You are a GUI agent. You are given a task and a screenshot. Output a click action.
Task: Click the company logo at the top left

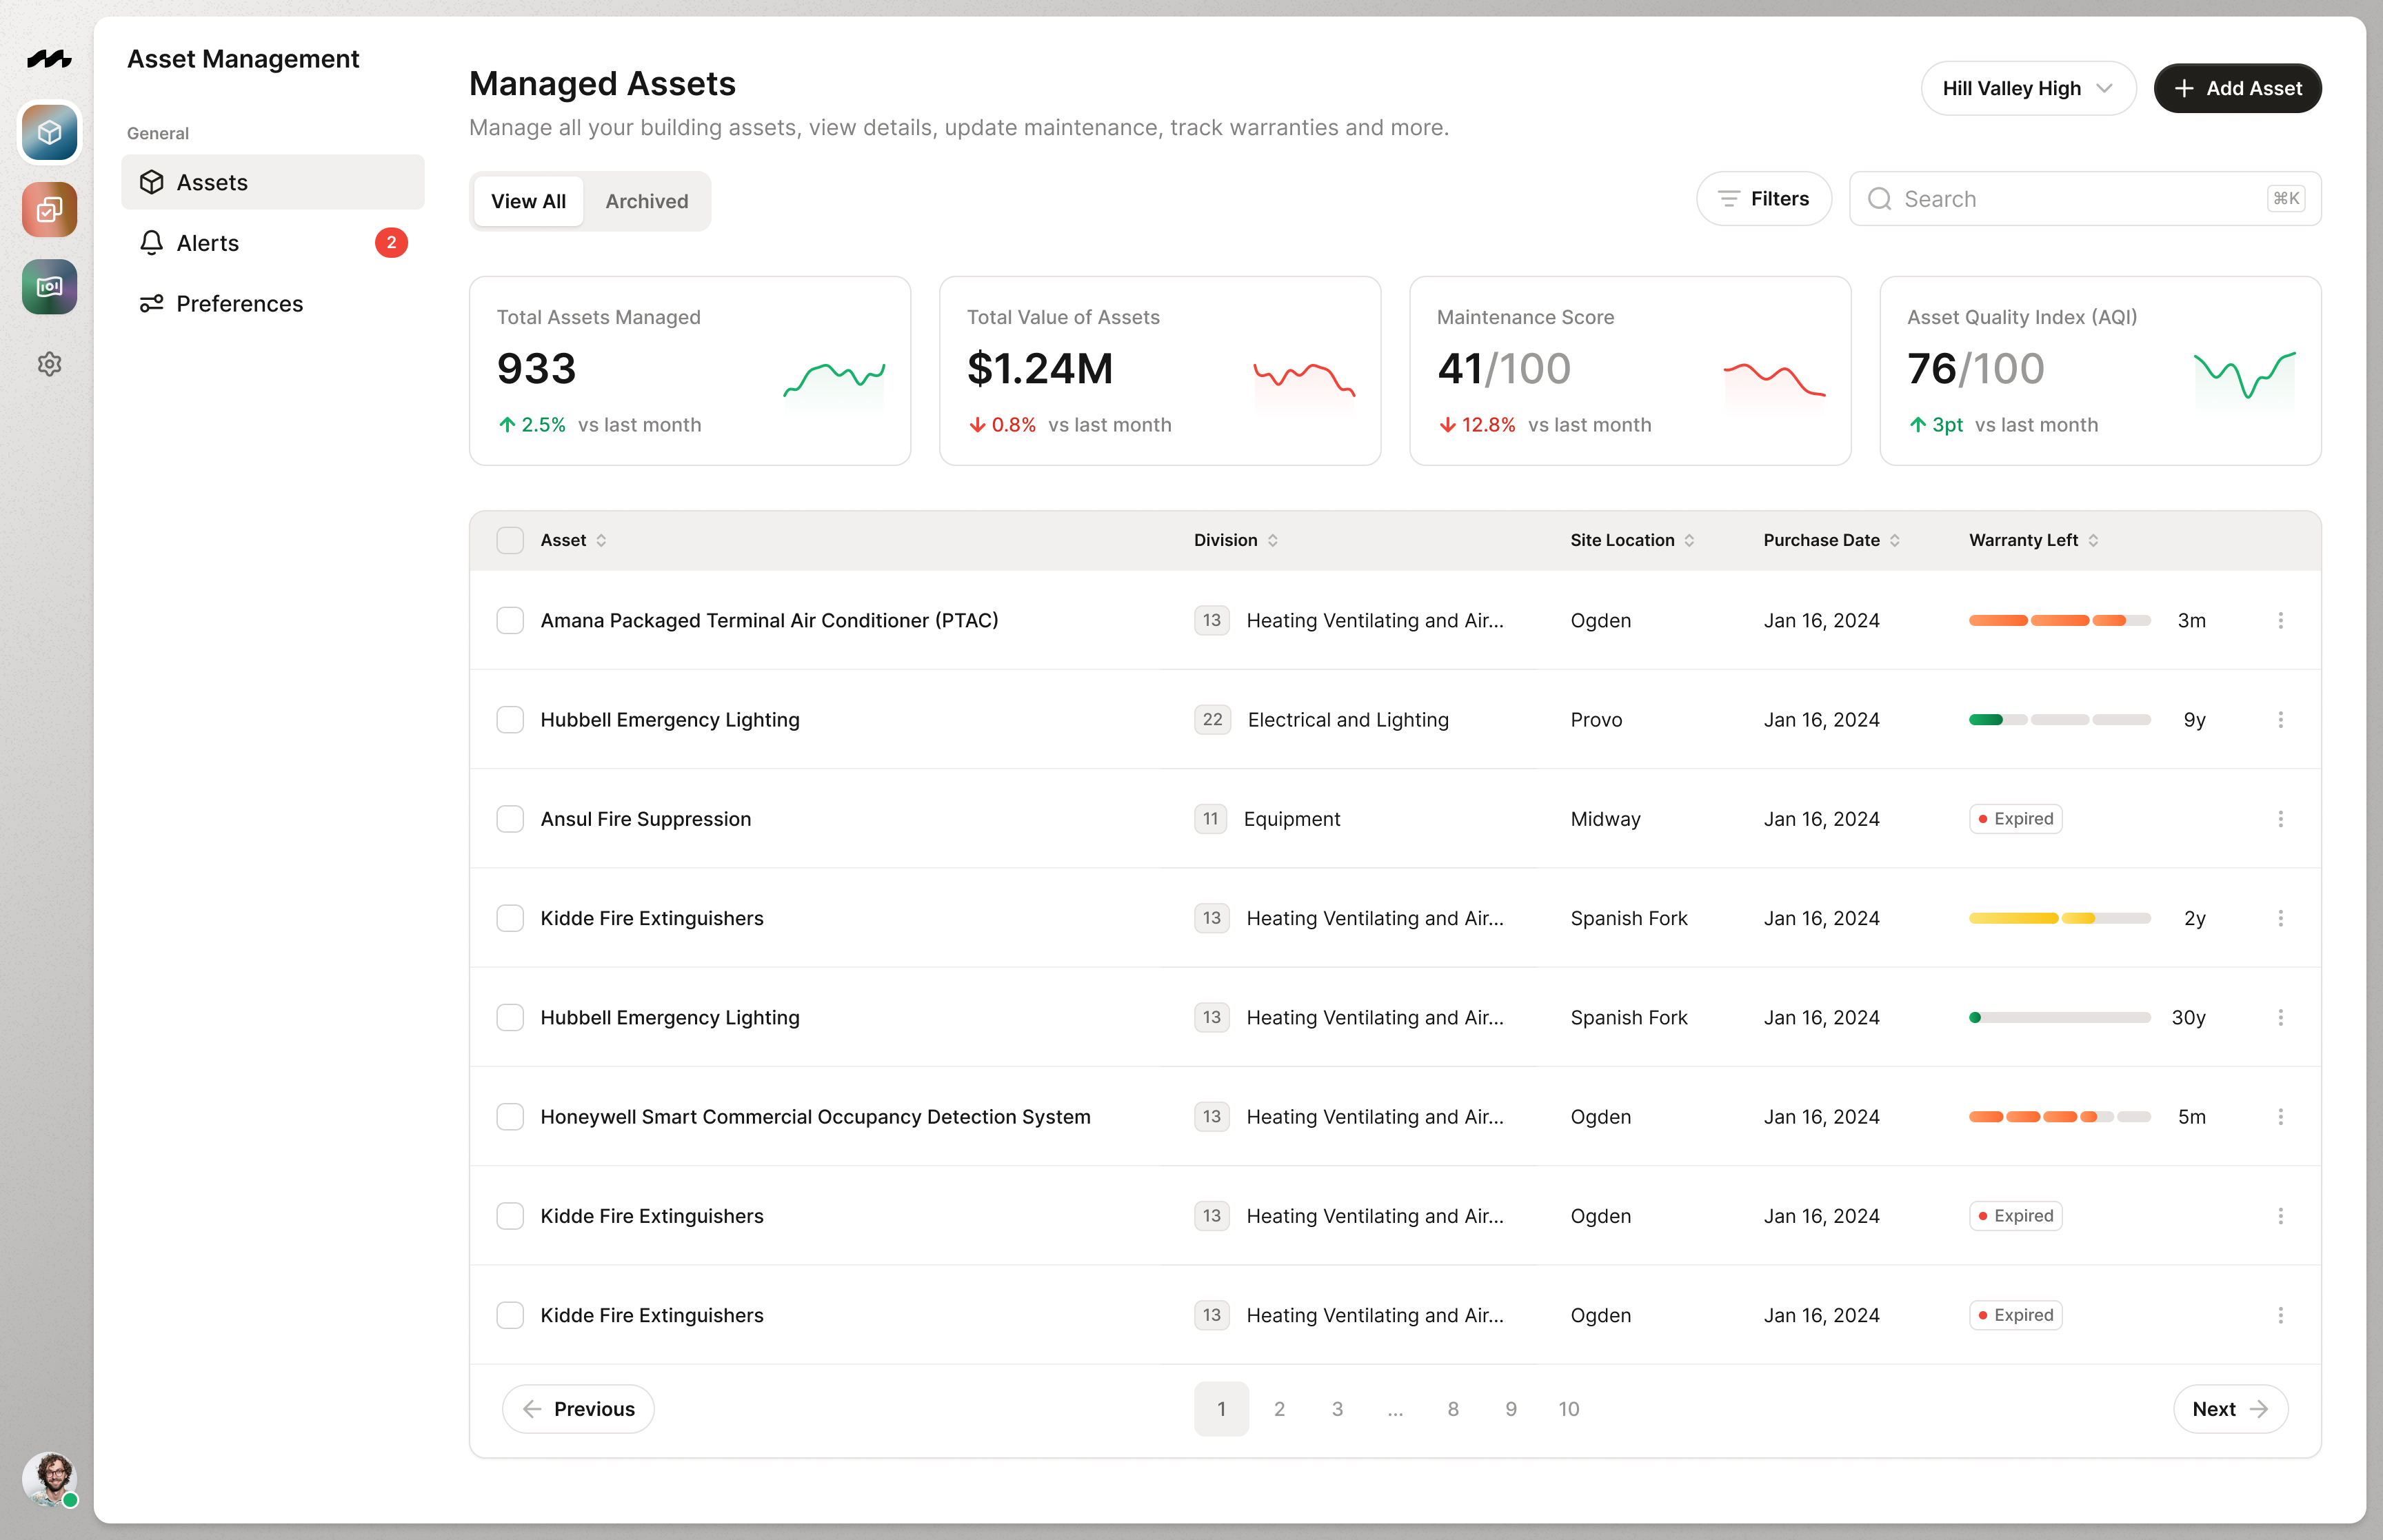pyautogui.click(x=49, y=59)
